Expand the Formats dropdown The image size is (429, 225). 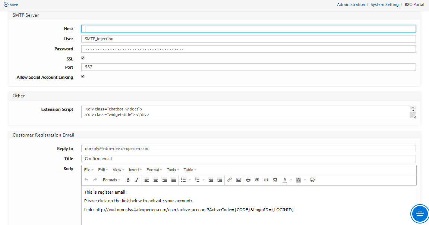click(112, 180)
